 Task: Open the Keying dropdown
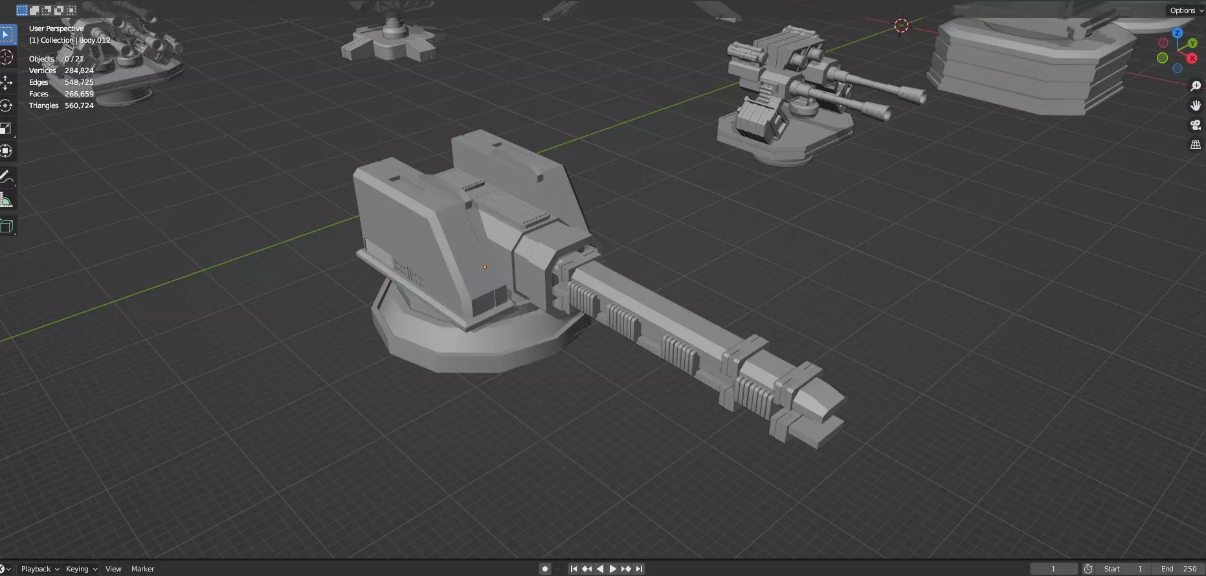[82, 569]
